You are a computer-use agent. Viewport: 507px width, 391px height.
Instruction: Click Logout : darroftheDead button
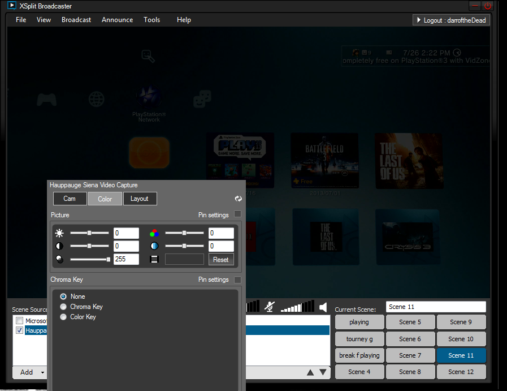coord(452,20)
